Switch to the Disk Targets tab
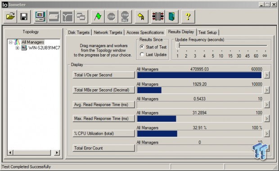 (x=79, y=32)
